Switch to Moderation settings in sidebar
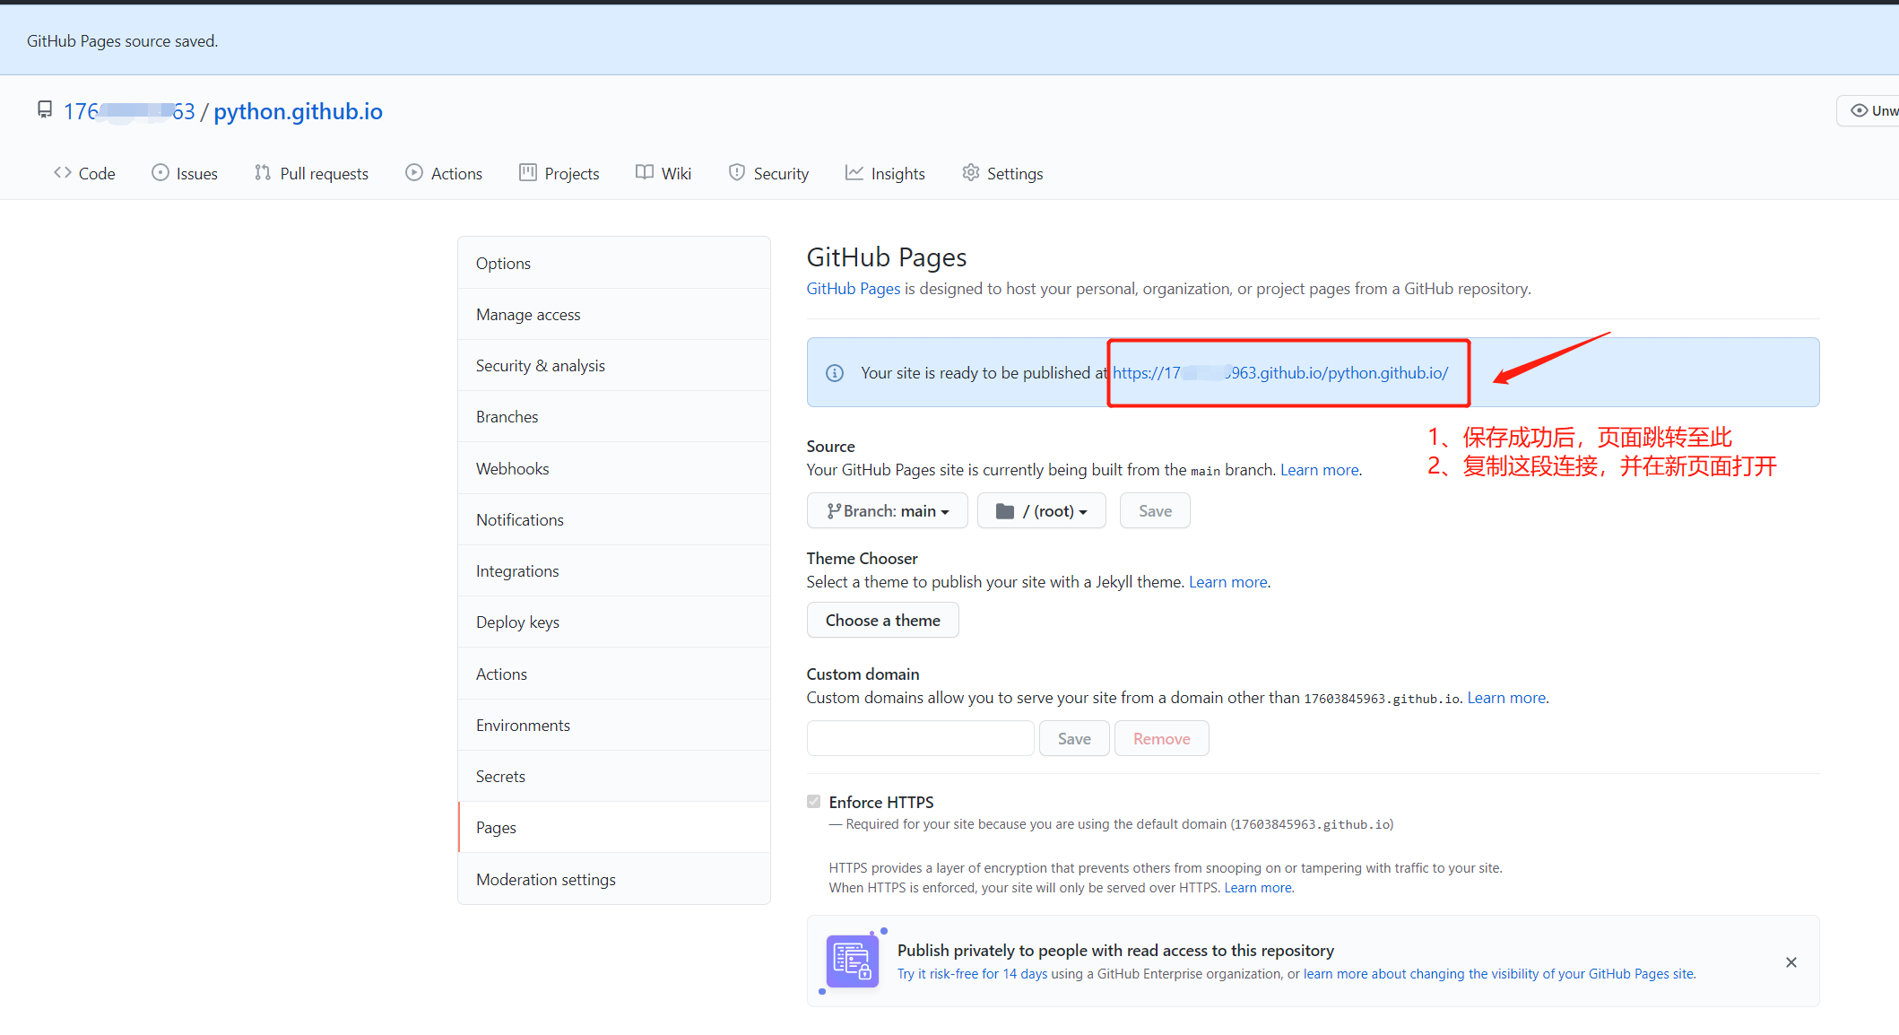Image resolution: width=1899 pixels, height=1035 pixels. pyautogui.click(x=545, y=879)
